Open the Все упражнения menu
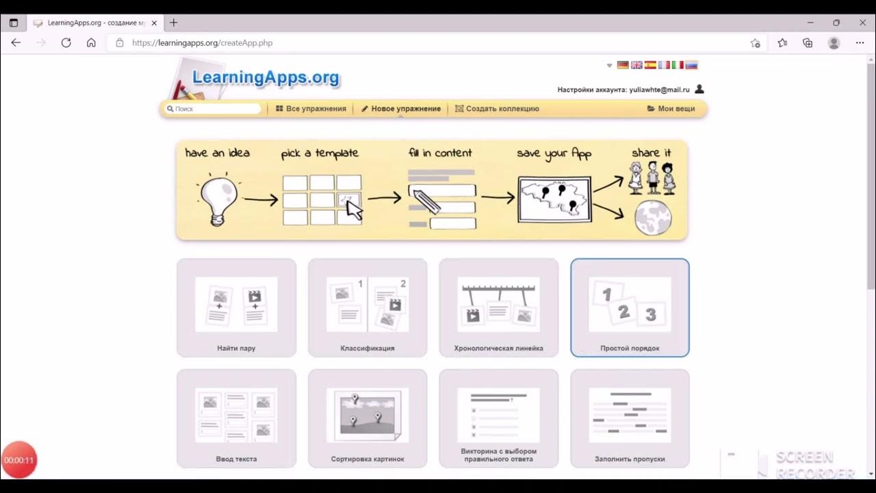This screenshot has height=493, width=876. click(311, 109)
